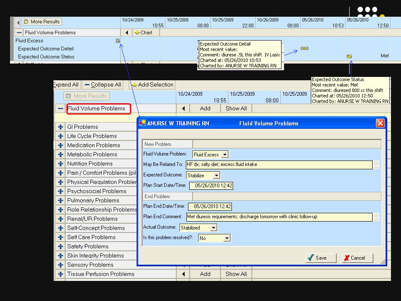
Task: Expand Renal/UR Problems
Action: pyautogui.click(x=60, y=219)
